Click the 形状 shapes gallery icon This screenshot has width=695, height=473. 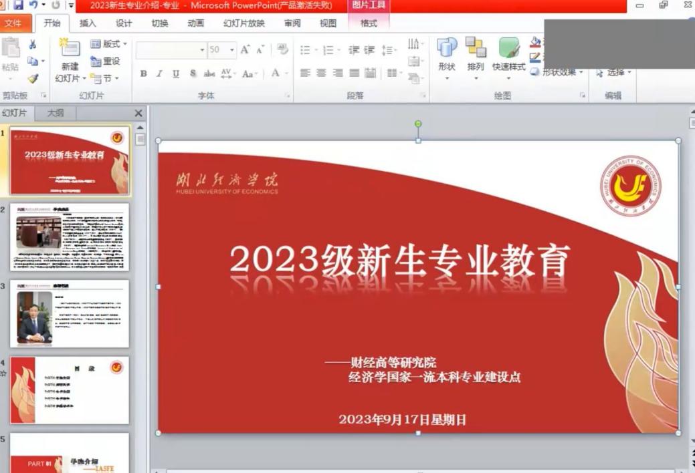(x=447, y=47)
